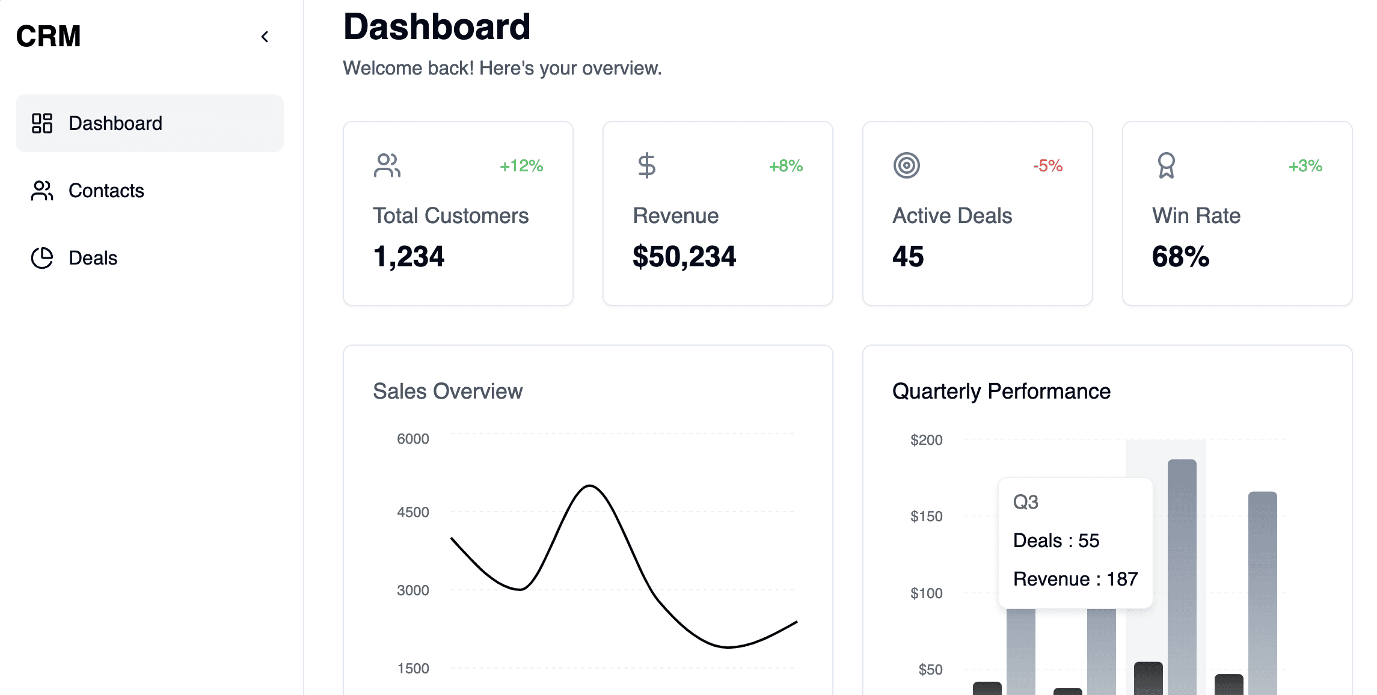The width and height of the screenshot is (1377, 695).
Task: Click the 3000 axis label in Sales Overview
Action: 413,590
